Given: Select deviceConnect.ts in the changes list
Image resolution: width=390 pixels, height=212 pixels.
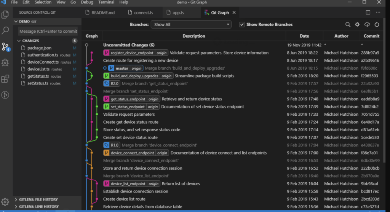Looking at the screenshot, I should click(x=47, y=62).
